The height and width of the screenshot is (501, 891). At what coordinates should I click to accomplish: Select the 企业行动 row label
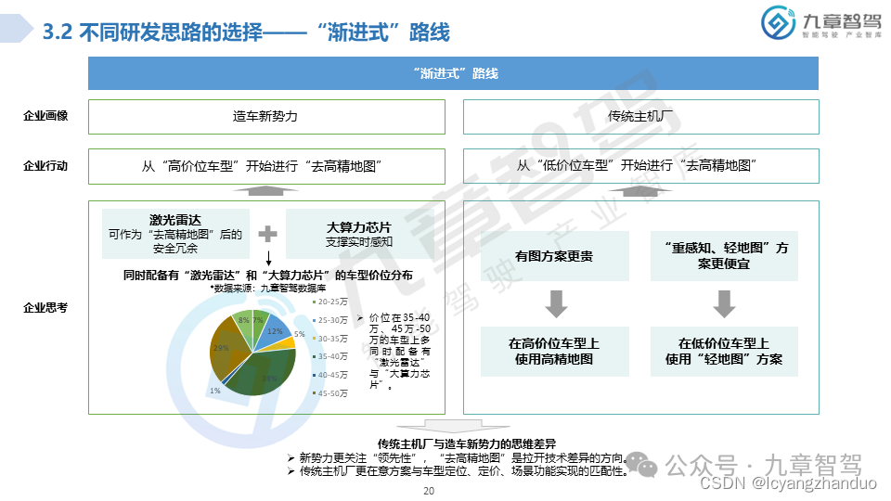(45, 166)
